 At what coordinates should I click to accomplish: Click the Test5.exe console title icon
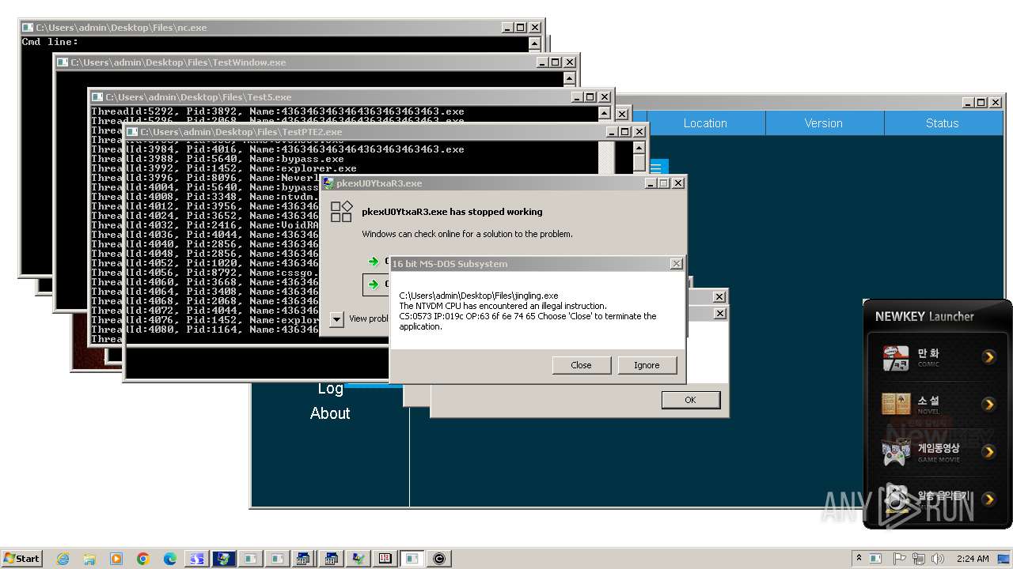click(98, 97)
